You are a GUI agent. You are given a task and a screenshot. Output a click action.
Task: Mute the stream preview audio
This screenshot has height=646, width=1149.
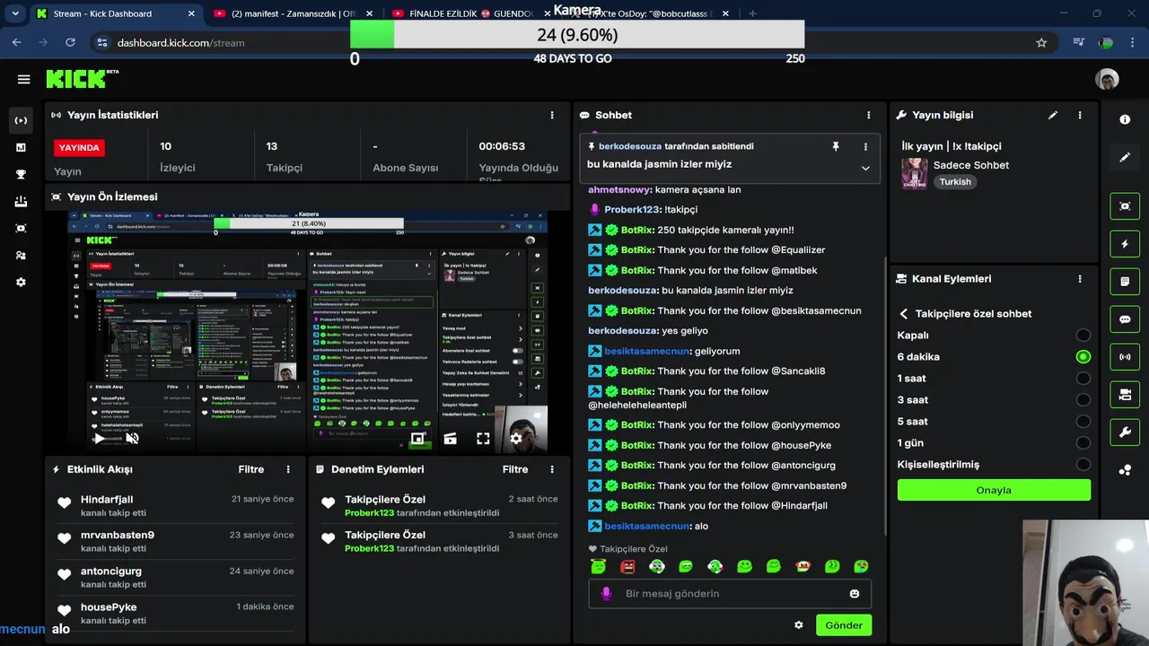132,438
